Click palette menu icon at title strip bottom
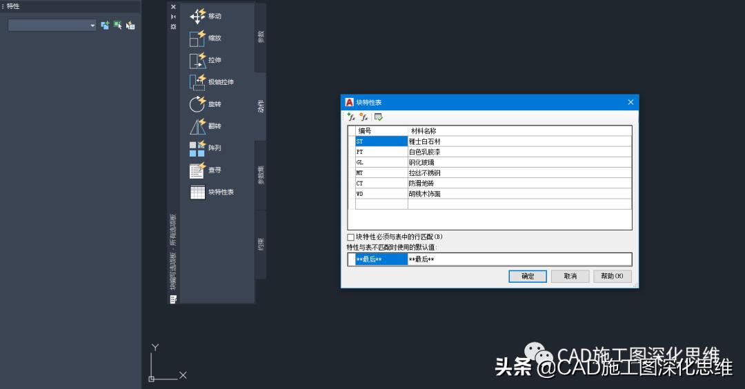 [x=173, y=299]
